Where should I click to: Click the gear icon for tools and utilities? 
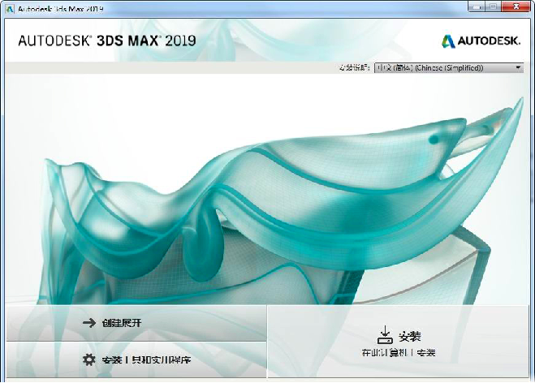(x=89, y=359)
